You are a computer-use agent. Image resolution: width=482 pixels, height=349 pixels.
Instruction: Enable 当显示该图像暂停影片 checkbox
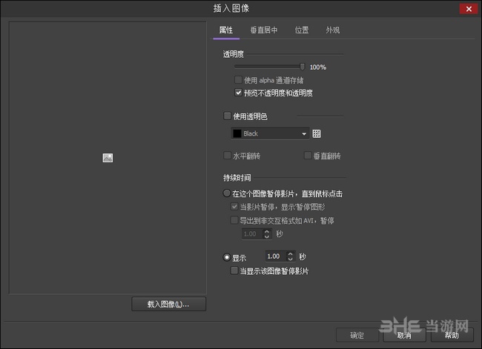tap(234, 270)
